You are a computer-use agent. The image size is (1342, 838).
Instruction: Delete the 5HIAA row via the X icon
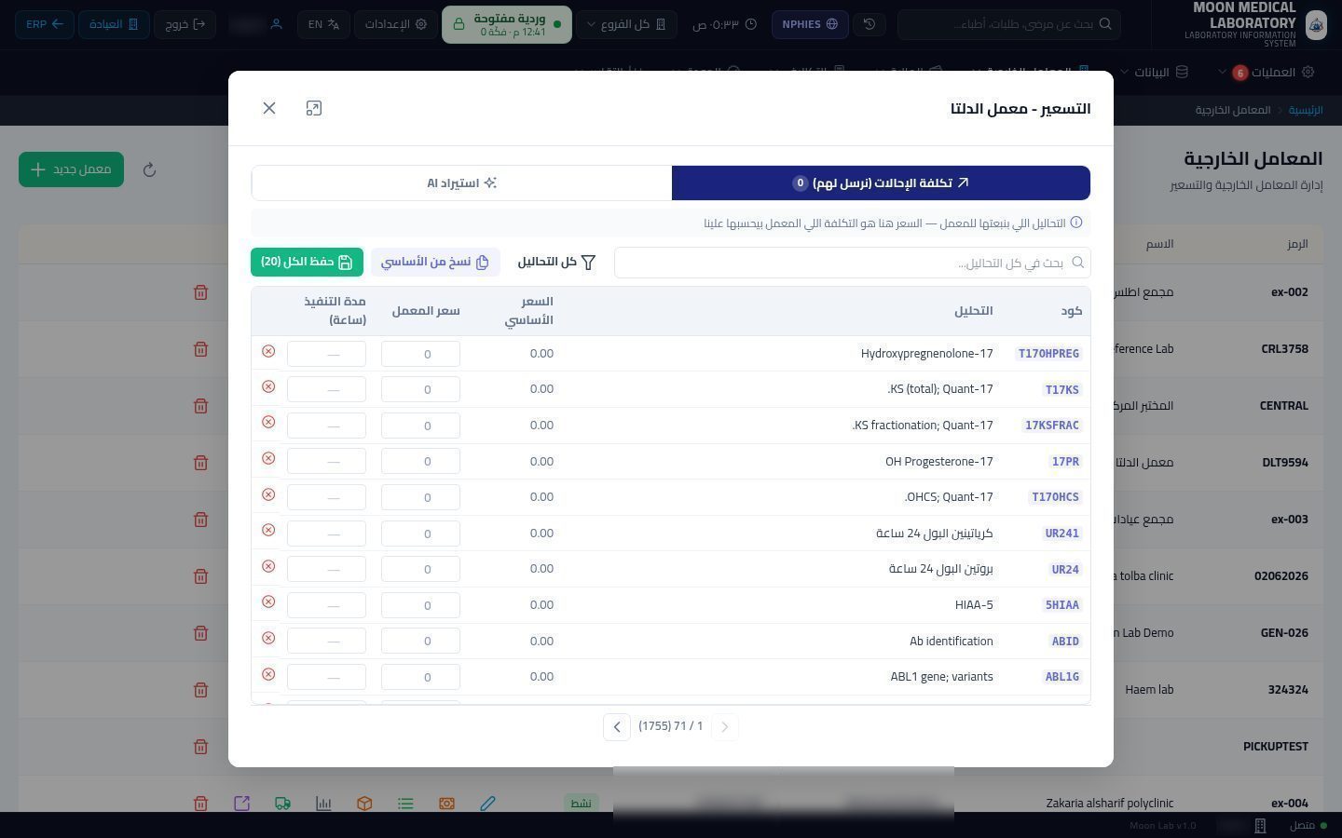pos(268,601)
